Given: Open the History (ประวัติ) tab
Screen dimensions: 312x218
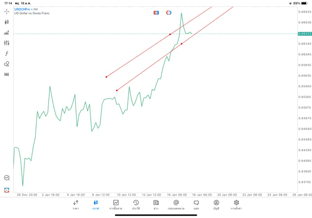Looking at the screenshot, I should click(136, 204).
